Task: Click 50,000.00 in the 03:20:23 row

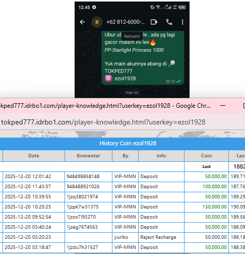Action: tap(216, 237)
